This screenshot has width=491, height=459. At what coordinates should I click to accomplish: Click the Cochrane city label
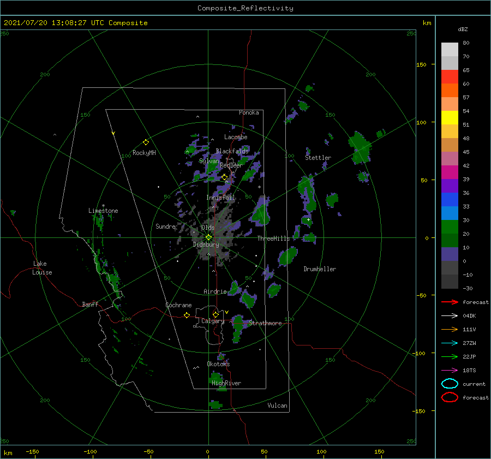click(x=178, y=305)
